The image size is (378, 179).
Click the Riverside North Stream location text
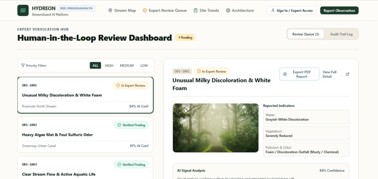(x=39, y=106)
